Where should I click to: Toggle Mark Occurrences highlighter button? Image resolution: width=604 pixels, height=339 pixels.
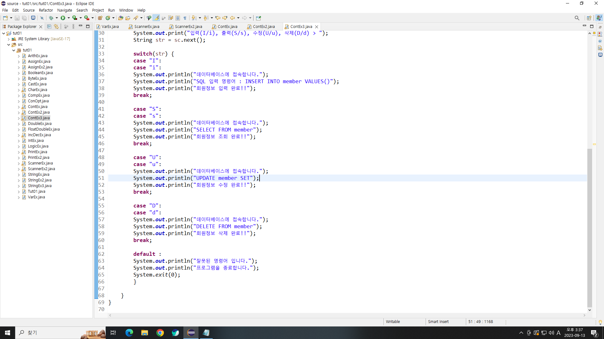(156, 18)
